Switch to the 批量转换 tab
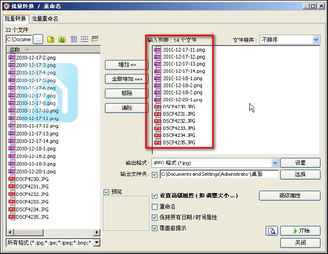 point(15,19)
